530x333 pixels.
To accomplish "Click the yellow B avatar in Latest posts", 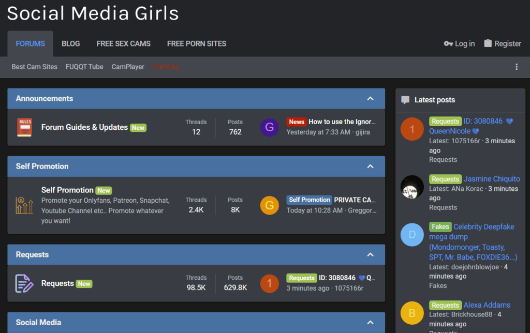I will click(x=412, y=313).
